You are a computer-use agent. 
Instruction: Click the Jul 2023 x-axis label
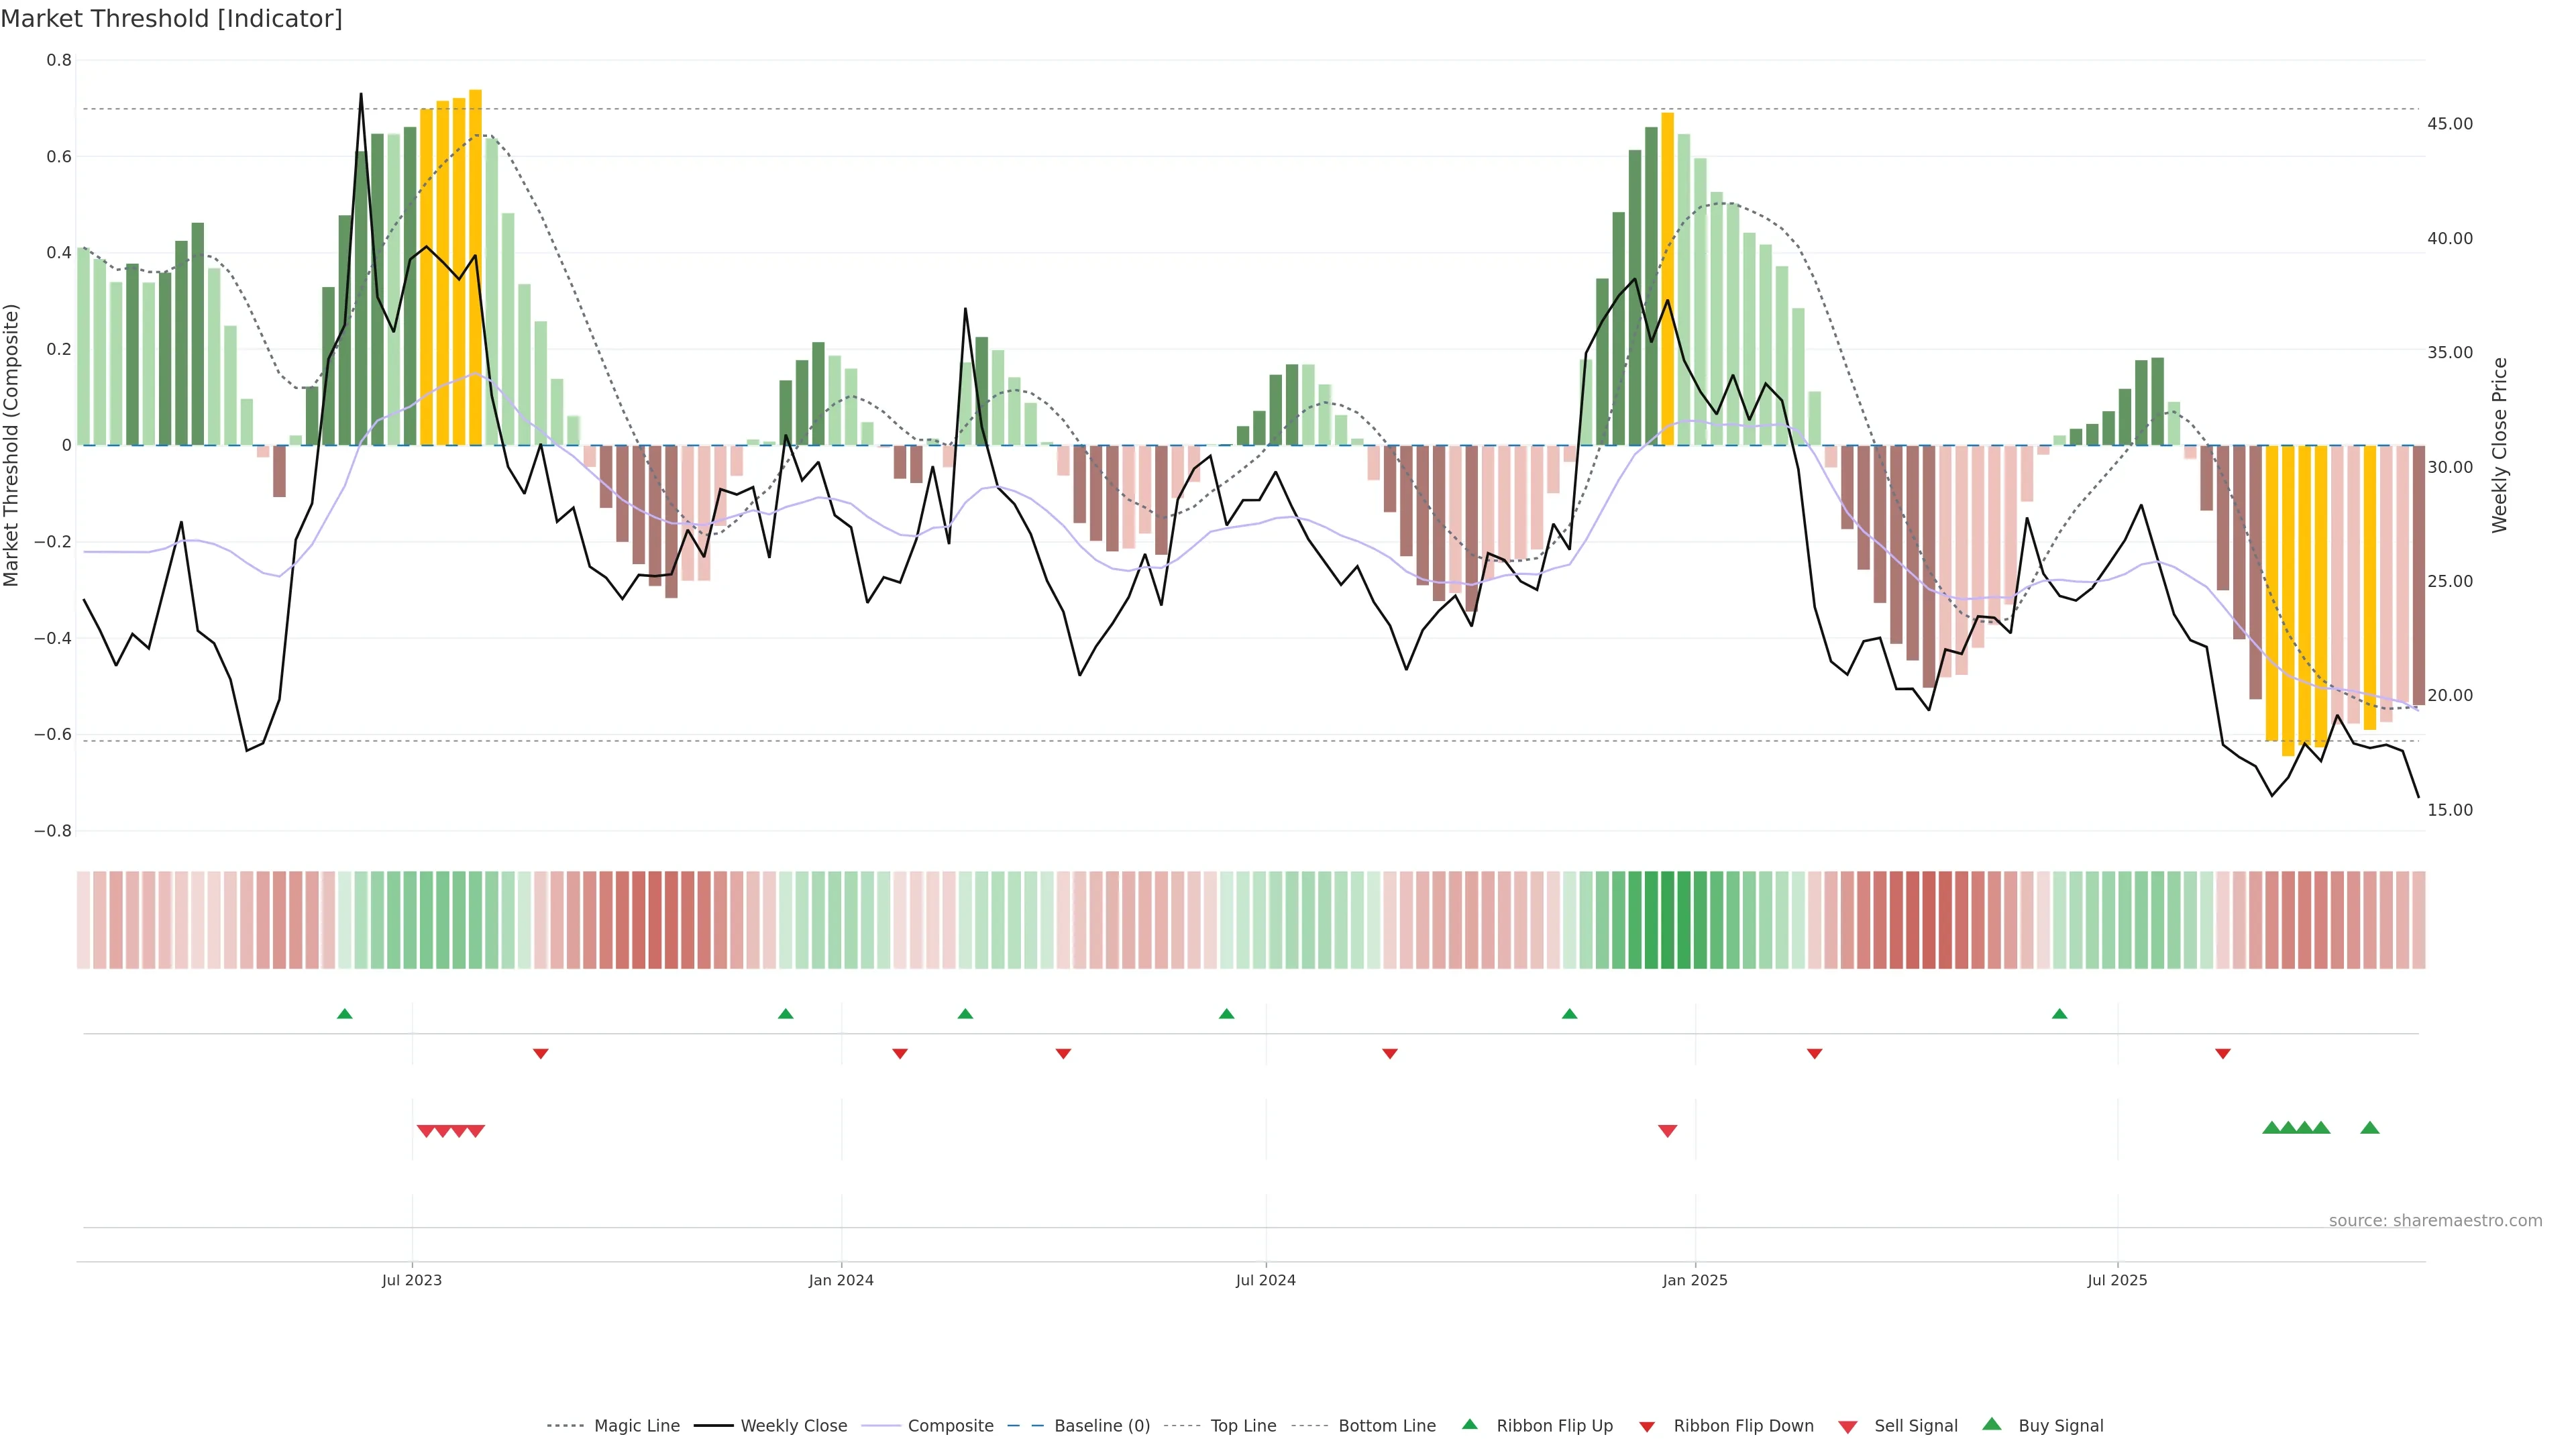coord(411,1280)
